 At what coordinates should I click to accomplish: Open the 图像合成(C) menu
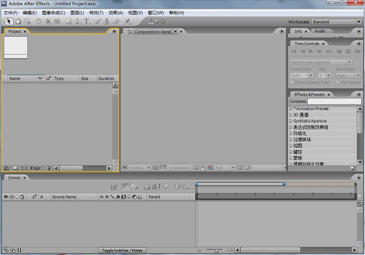tap(53, 13)
